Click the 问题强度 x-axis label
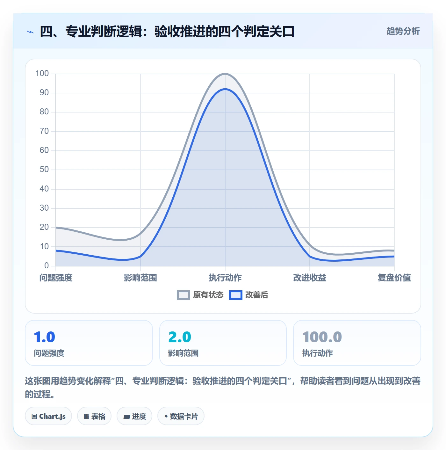 click(x=56, y=278)
